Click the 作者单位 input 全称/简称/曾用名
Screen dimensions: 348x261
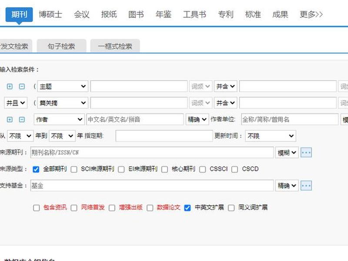click(x=290, y=119)
